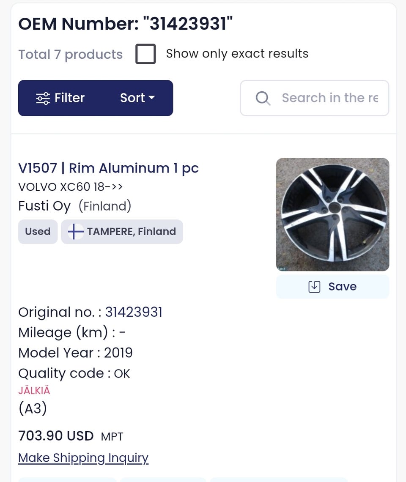Screen dimensions: 406x482
Task: Click the "Show only exact results" label
Action: point(237,54)
